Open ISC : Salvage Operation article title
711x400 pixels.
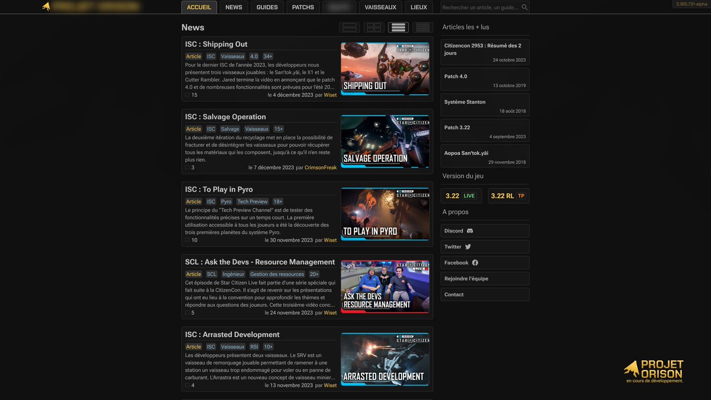[225, 117]
